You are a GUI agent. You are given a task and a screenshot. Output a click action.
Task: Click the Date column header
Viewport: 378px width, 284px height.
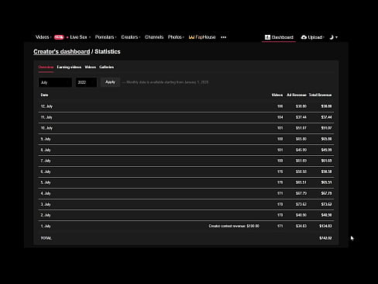pyautogui.click(x=44, y=95)
